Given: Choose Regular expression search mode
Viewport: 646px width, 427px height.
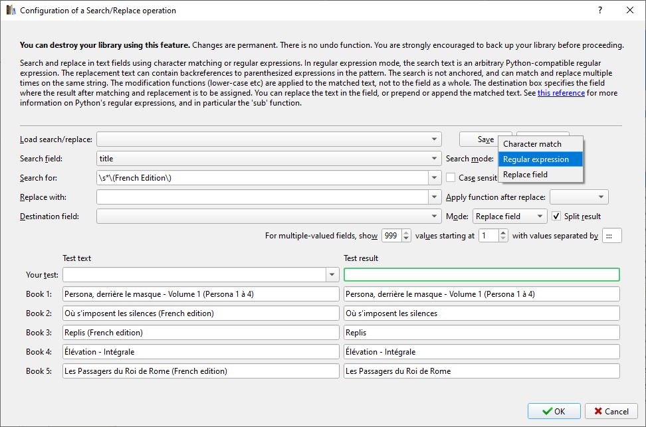Looking at the screenshot, I should 536,159.
